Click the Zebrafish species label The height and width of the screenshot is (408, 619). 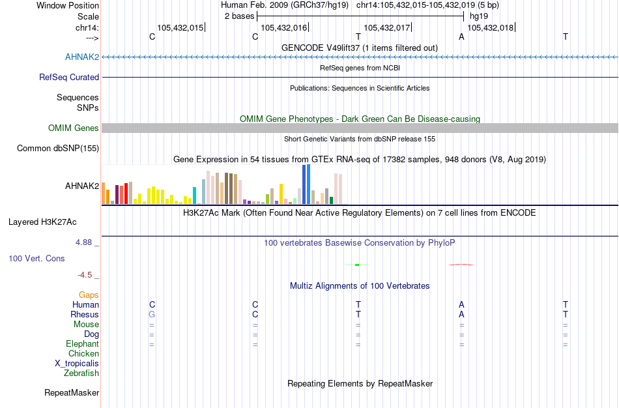[81, 373]
